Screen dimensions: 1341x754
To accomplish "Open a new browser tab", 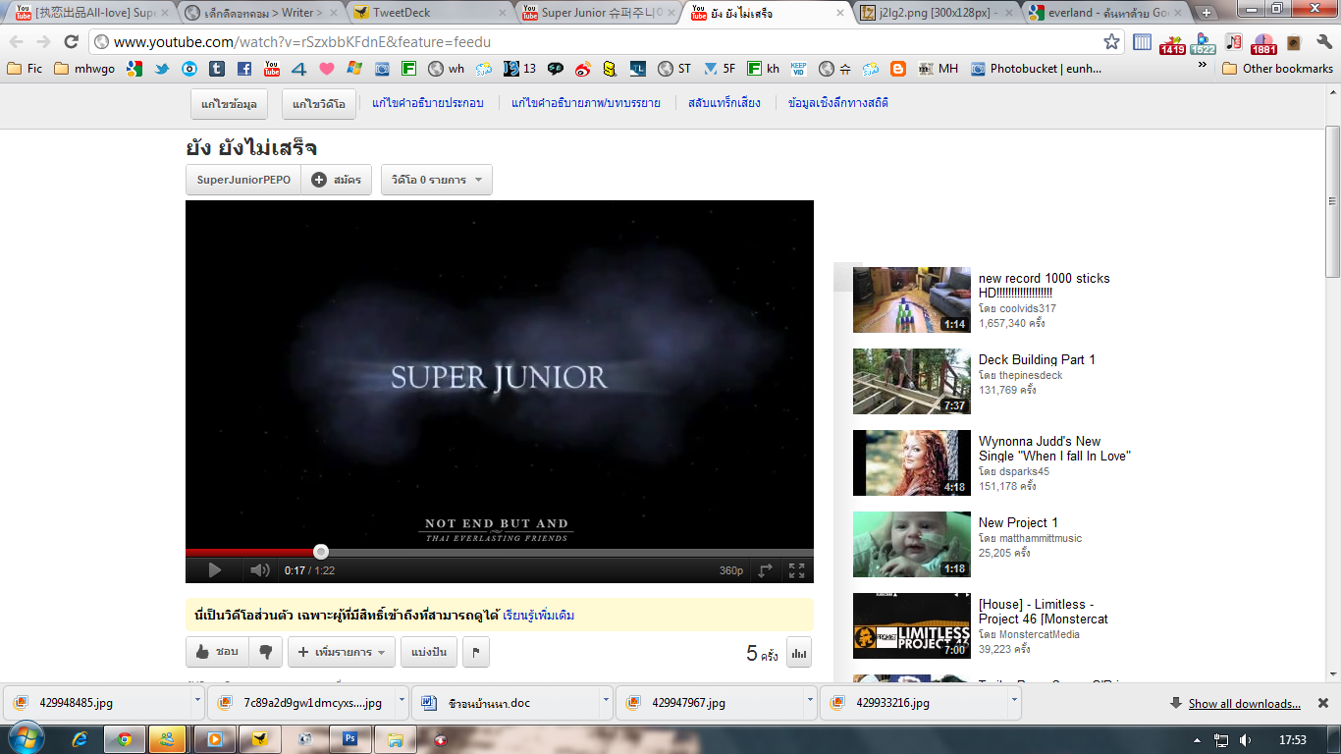I will 1207,13.
